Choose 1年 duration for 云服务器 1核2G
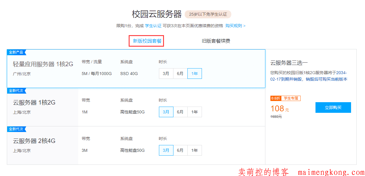 [x=195, y=112]
